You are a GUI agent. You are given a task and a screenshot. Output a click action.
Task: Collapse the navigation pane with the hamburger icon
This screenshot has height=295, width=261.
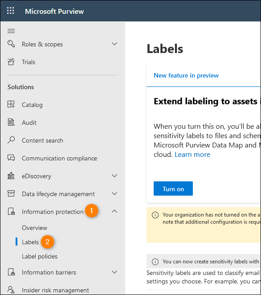[11, 31]
